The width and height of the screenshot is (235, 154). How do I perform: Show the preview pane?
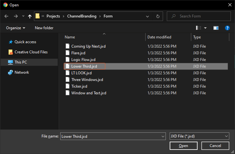[x=216, y=28]
